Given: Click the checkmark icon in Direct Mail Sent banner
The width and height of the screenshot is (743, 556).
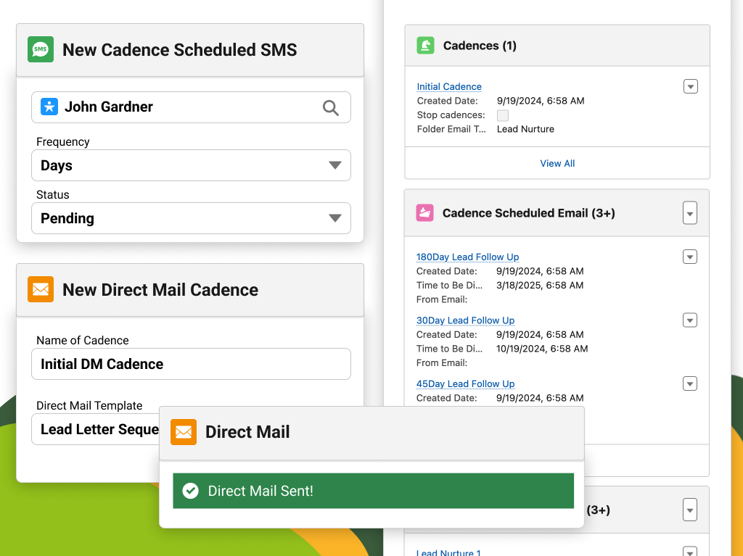Looking at the screenshot, I should pyautogui.click(x=190, y=490).
